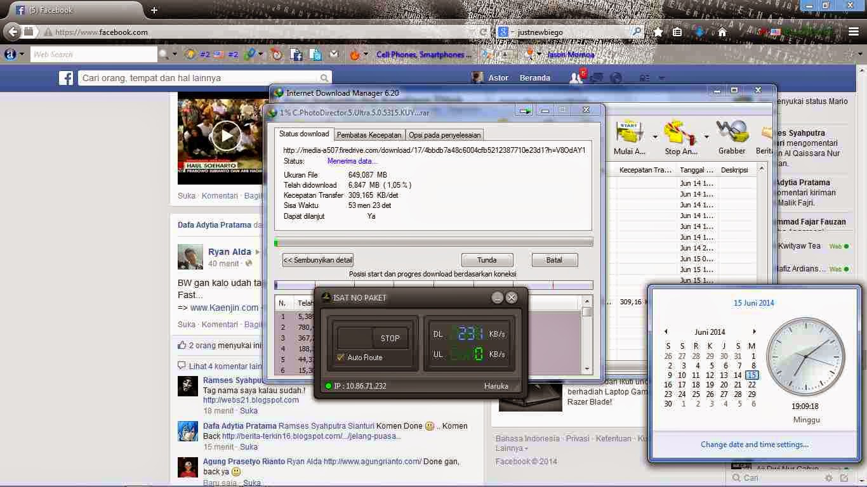Open Ryan Alda profile link
This screenshot has width=867, height=487.
tap(230, 252)
